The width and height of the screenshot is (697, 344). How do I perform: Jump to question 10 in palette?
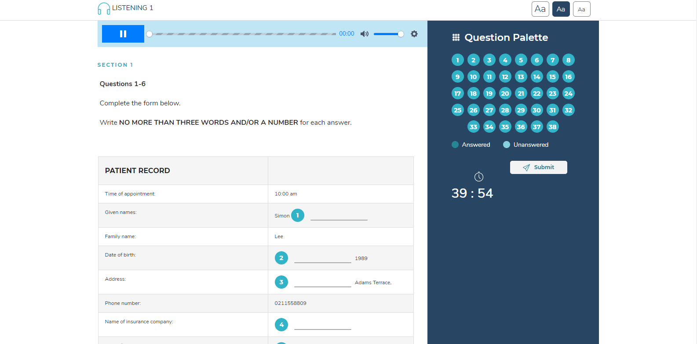click(474, 77)
